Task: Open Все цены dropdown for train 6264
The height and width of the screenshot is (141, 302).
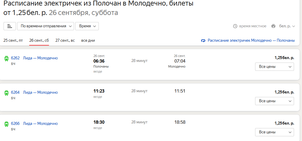Action: (275, 101)
